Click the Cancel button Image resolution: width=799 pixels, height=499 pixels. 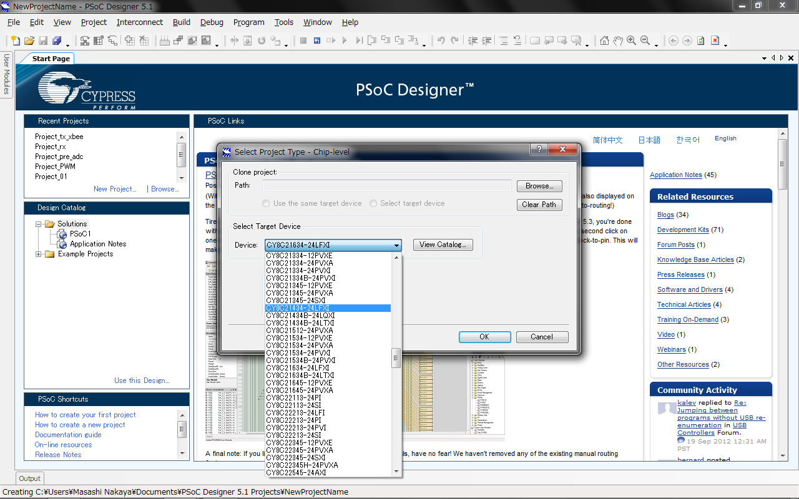pyautogui.click(x=542, y=337)
